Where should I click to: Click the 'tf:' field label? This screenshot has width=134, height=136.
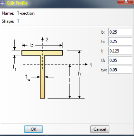tap(103, 60)
